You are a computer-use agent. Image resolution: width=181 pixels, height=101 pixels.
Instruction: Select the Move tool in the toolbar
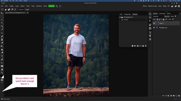(2, 13)
